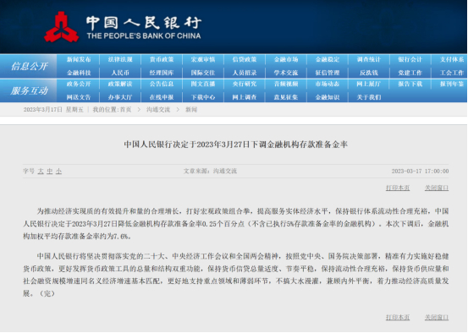Open the 反洗钱 section
Screen dimensions: 468x333
click(369, 73)
